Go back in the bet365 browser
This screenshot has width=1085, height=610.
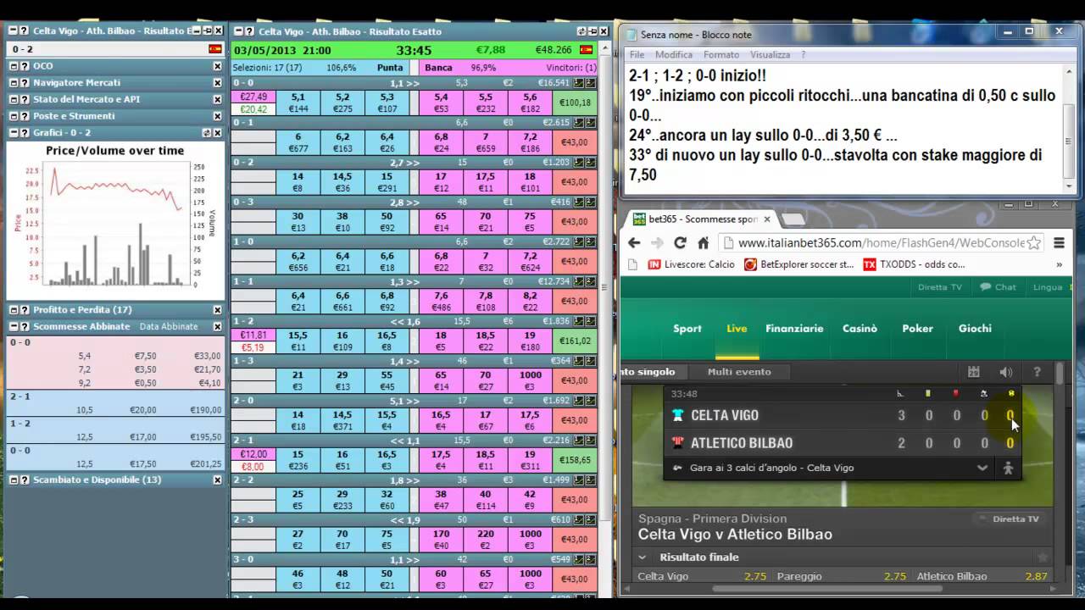pyautogui.click(x=634, y=243)
